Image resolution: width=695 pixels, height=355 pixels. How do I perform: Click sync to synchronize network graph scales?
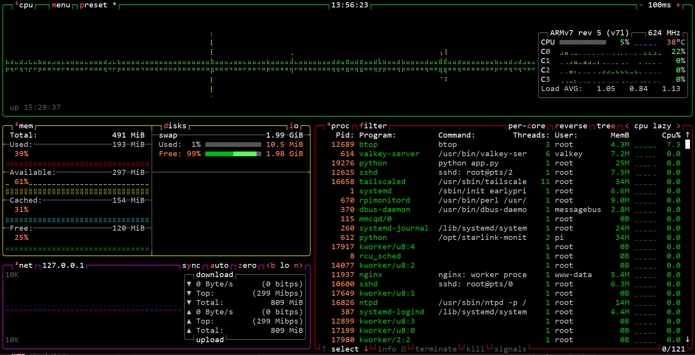(191, 265)
